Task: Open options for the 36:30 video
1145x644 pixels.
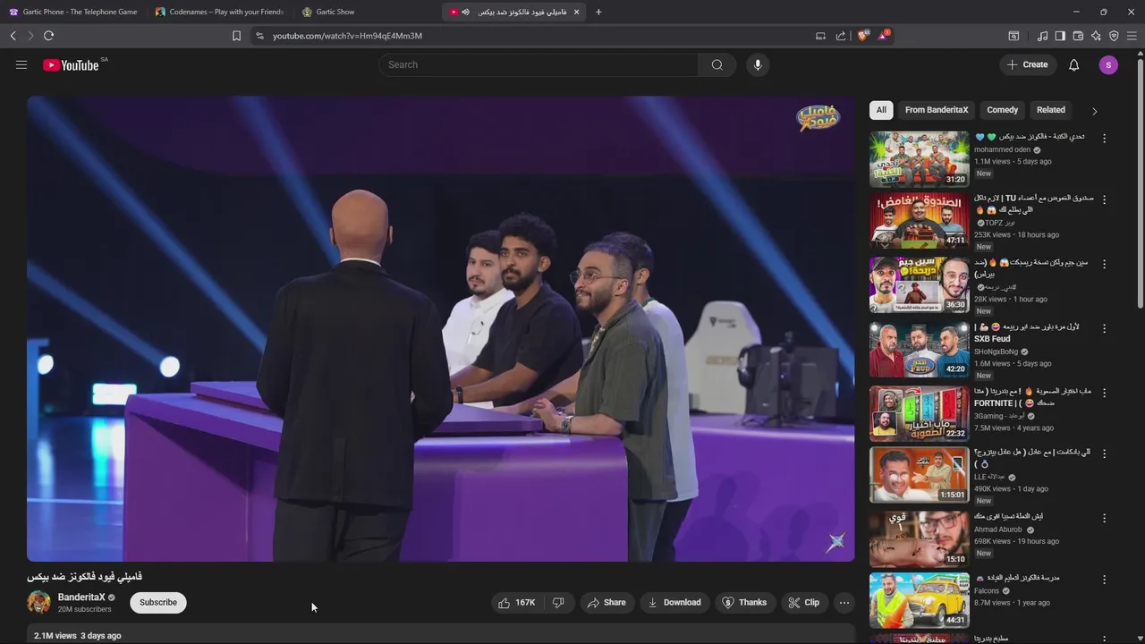Action: coord(1104,265)
